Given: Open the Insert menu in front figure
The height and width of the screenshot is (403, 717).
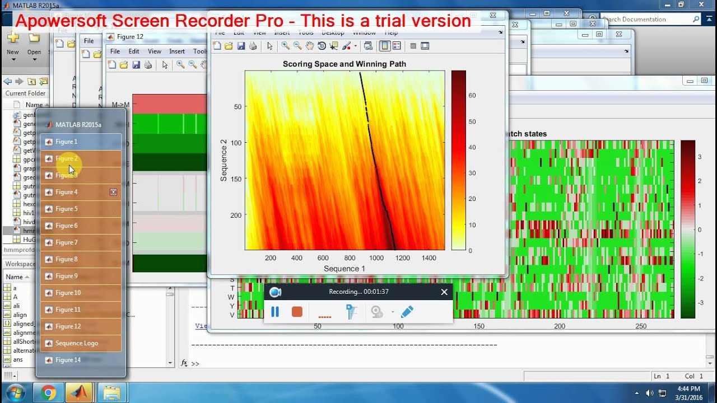Looking at the screenshot, I should click(x=282, y=33).
